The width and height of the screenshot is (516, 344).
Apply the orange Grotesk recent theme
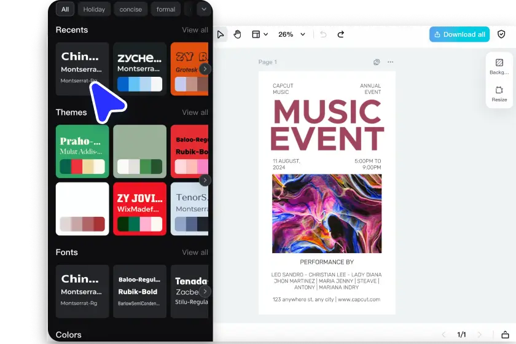tap(189, 69)
